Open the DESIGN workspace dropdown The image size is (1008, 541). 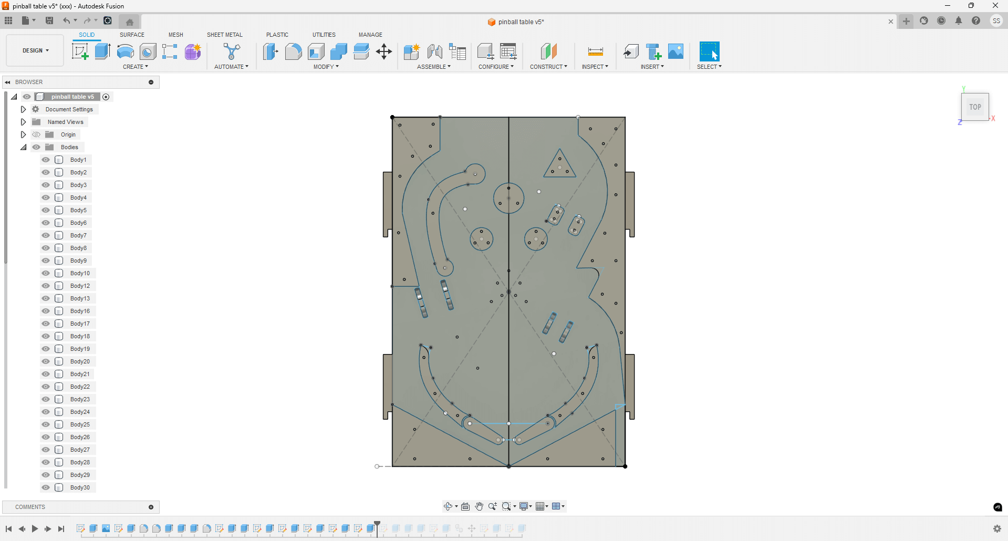[35, 50]
